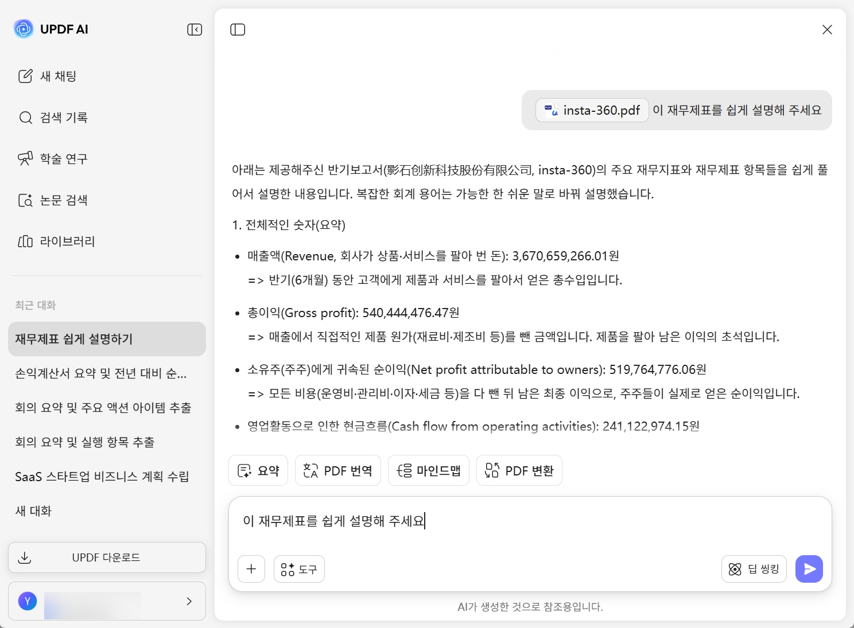Viewport: 854px width, 628px height.
Task: Open the 손익계산서 요약 및 전년 대비 conversation
Action: 107,373
